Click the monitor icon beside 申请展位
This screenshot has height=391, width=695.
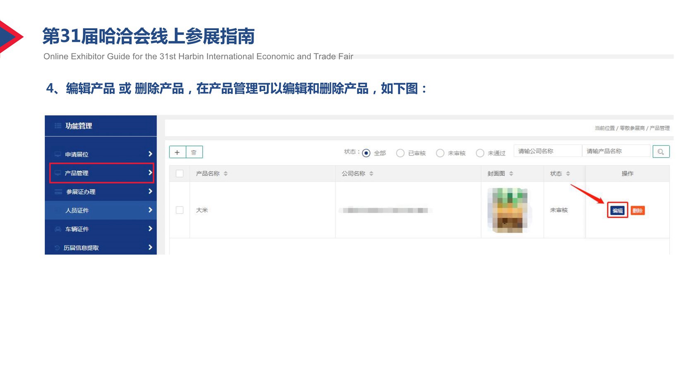58,154
